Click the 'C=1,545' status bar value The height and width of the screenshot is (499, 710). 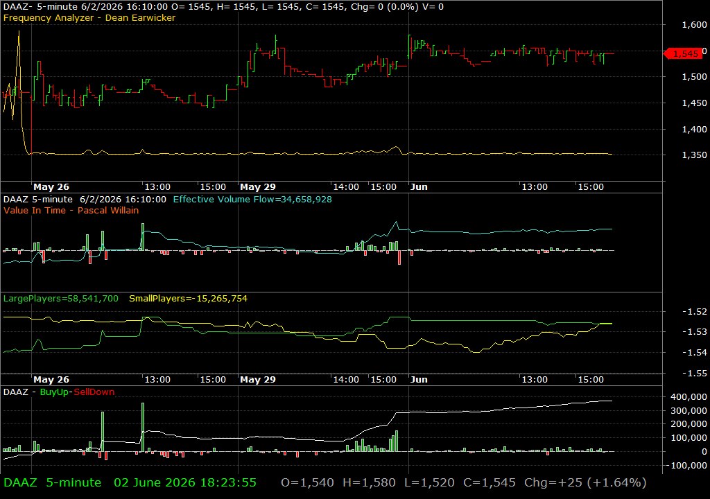490,482
